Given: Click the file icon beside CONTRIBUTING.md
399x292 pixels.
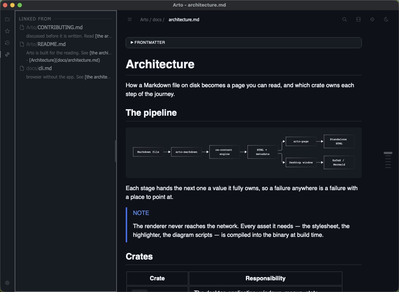Looking at the screenshot, I should click(x=22, y=27).
